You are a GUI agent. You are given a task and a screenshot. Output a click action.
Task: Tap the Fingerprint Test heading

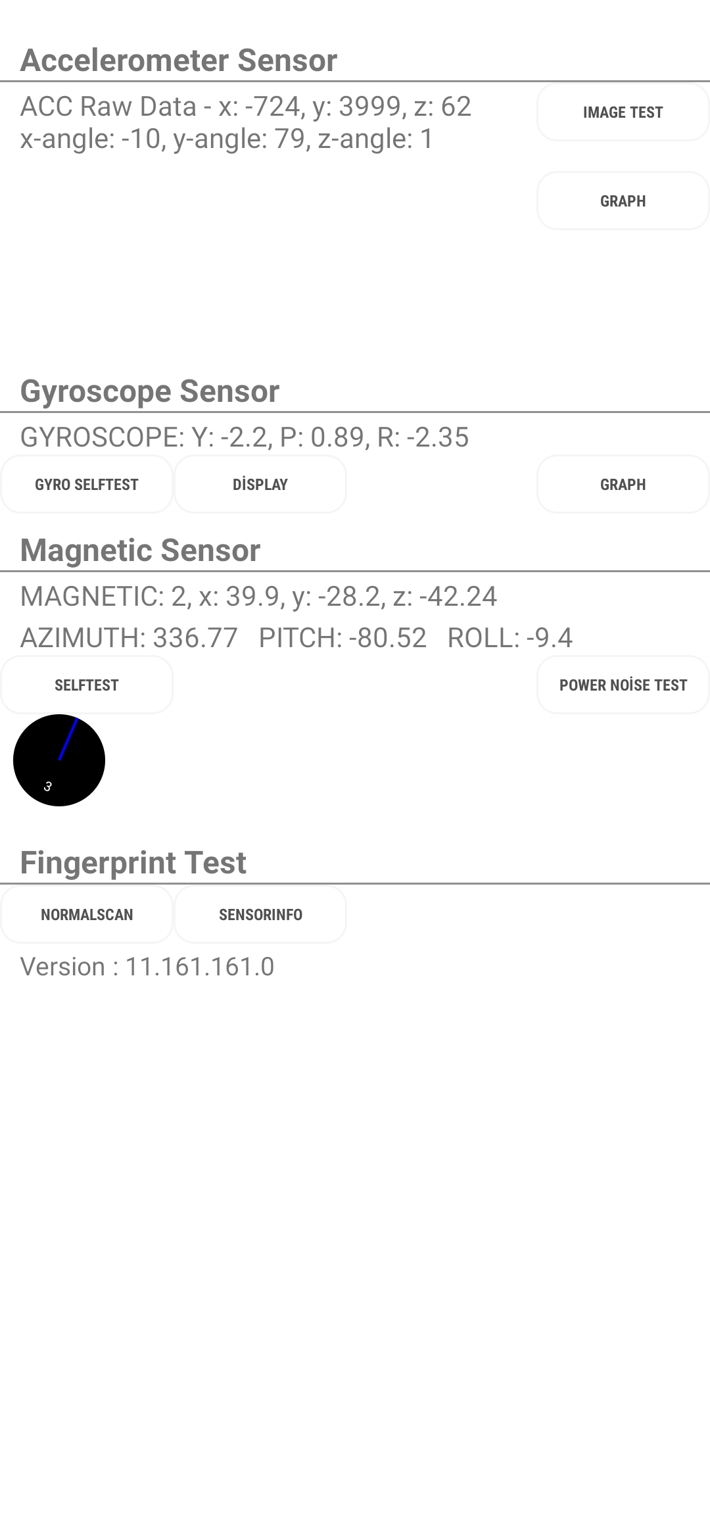tap(133, 863)
